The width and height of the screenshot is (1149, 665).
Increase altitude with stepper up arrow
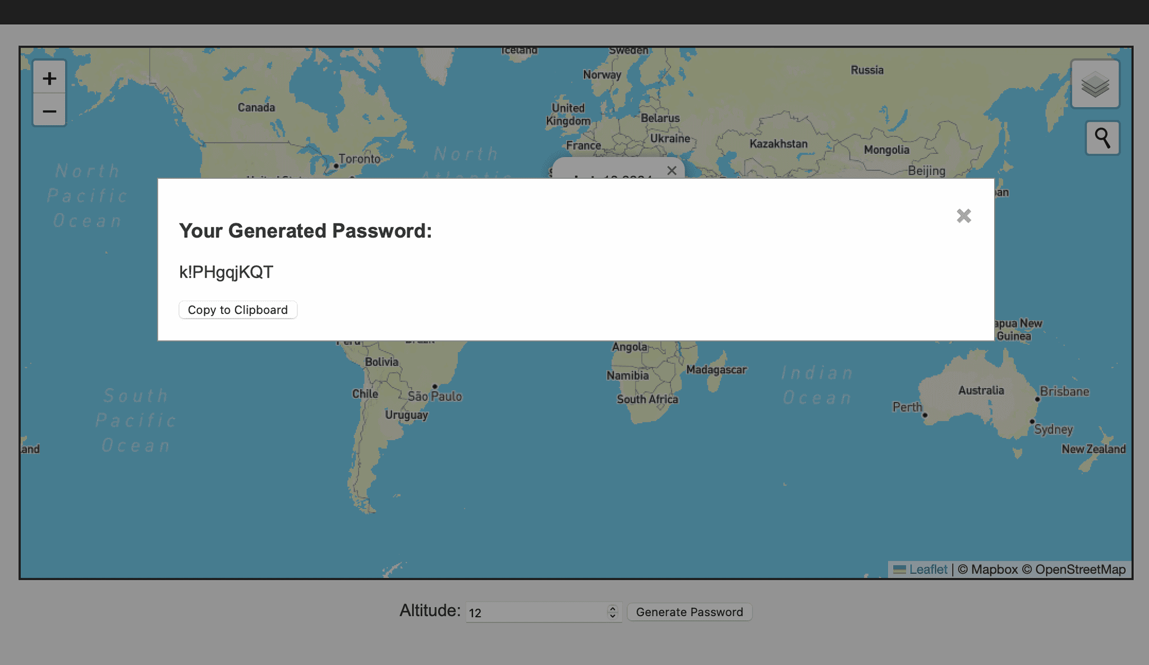point(613,608)
